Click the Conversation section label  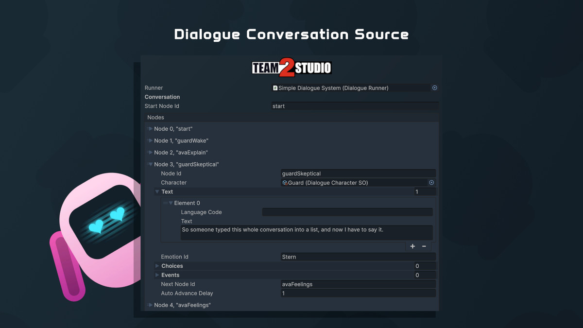coord(162,97)
